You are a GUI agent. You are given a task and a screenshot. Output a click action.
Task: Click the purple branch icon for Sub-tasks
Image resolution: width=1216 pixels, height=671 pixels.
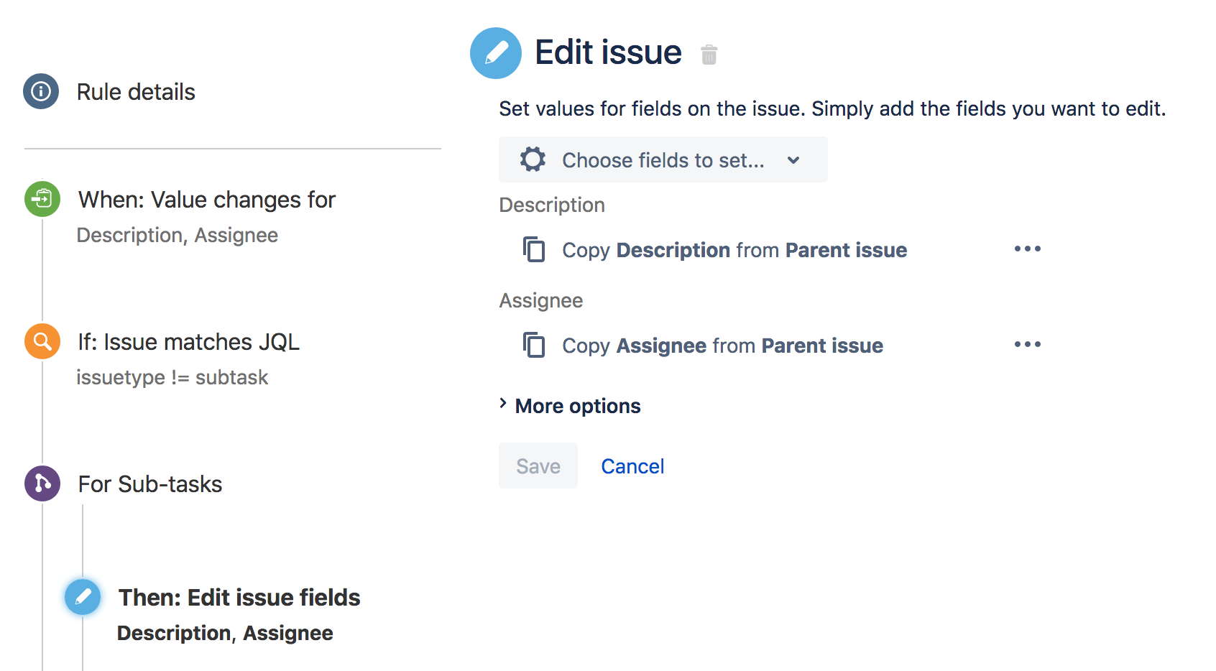click(x=42, y=483)
